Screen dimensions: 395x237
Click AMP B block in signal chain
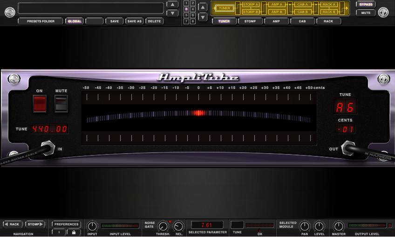[277, 12]
